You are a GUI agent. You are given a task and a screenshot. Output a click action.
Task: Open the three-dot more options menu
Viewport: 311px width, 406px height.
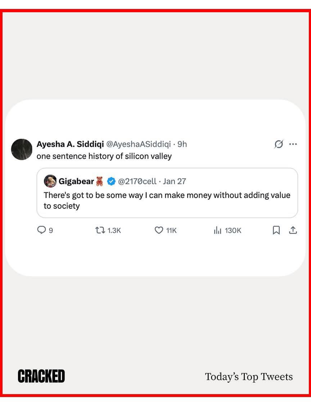click(293, 144)
